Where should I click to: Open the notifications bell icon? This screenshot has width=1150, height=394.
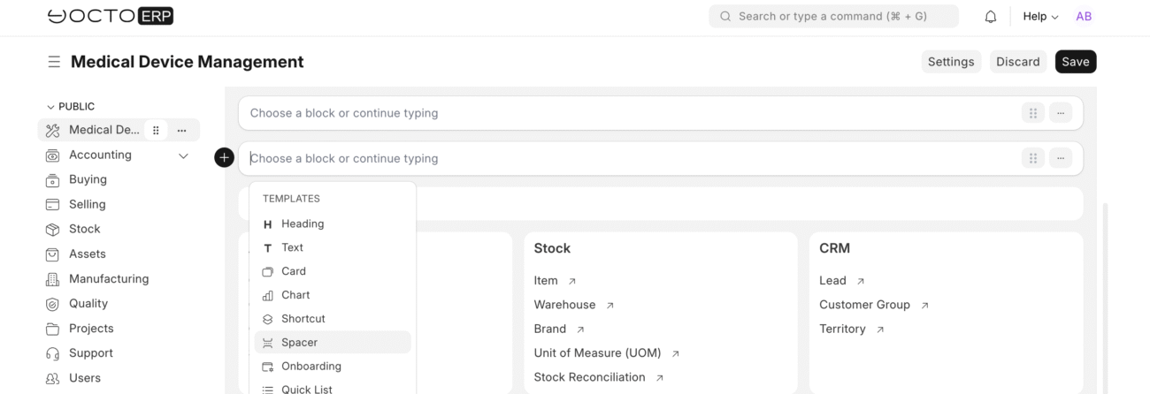991,17
